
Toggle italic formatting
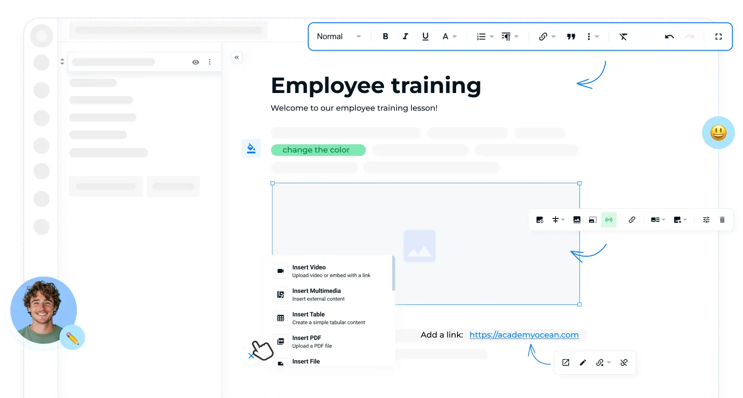(x=405, y=36)
